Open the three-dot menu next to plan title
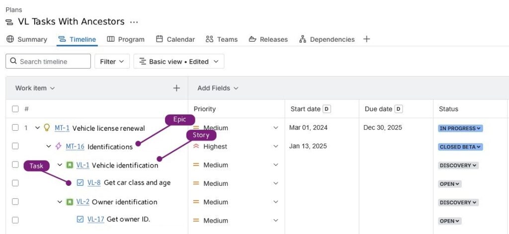Viewport: 509px width, 234px height. 134,22
